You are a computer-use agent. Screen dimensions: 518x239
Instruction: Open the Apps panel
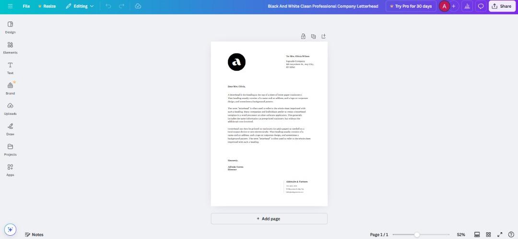pyautogui.click(x=10, y=170)
